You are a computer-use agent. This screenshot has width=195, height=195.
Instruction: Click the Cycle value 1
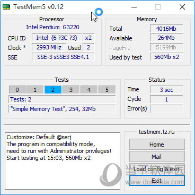pyautogui.click(x=166, y=99)
